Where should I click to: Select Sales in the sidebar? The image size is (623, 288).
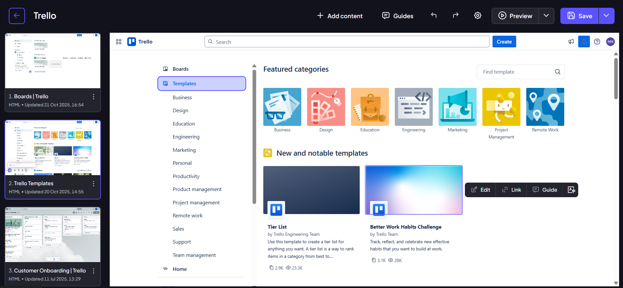[178, 229]
